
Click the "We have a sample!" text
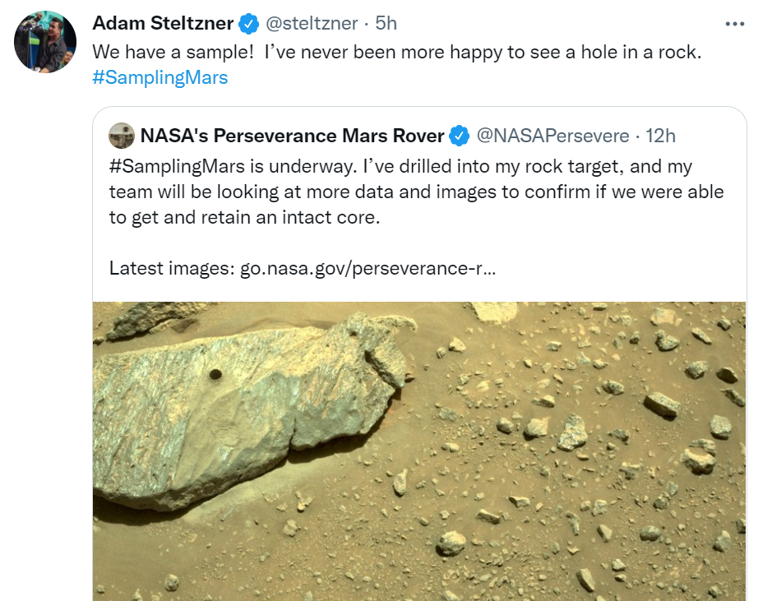click(173, 51)
